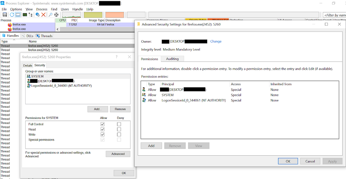Uncheck Full Control Allow for SYSTEM
This screenshot has width=346, height=179.
coord(102,124)
